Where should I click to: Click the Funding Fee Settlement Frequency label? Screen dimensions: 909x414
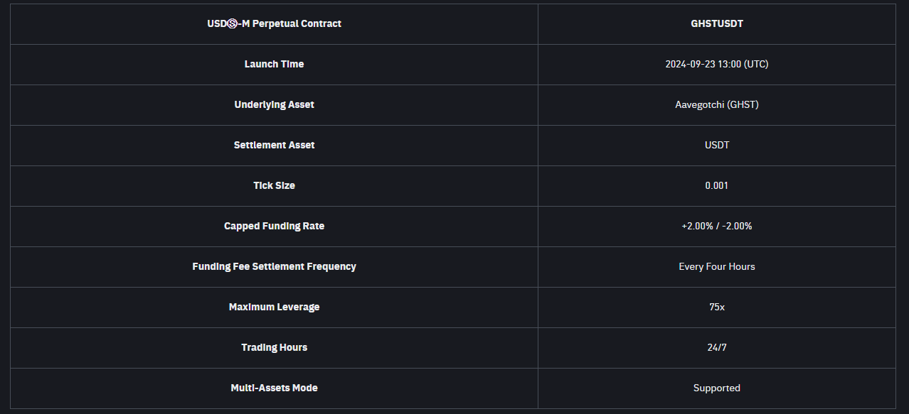click(x=274, y=266)
